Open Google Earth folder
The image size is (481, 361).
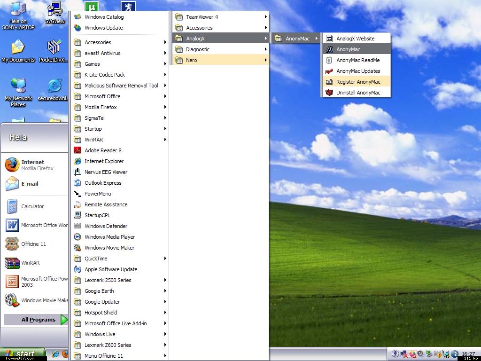point(120,291)
